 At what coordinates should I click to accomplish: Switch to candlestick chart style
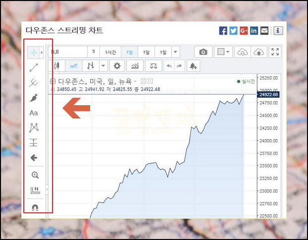click(57, 66)
